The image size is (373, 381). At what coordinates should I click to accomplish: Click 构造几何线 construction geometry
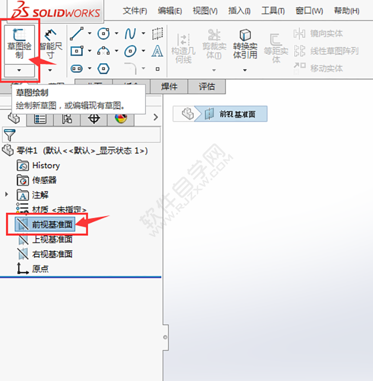click(183, 49)
